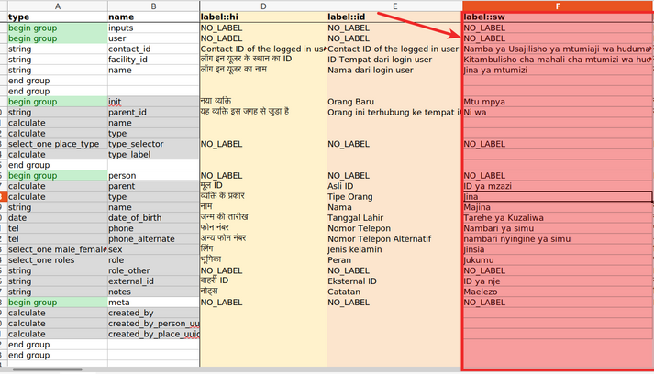The width and height of the screenshot is (654, 374).
Task: Select the Nomor Telepon Alternatif cell
Action: [x=394, y=239]
